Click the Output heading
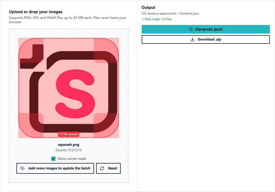Image resolution: width=275 pixels, height=192 pixels. click(x=148, y=8)
